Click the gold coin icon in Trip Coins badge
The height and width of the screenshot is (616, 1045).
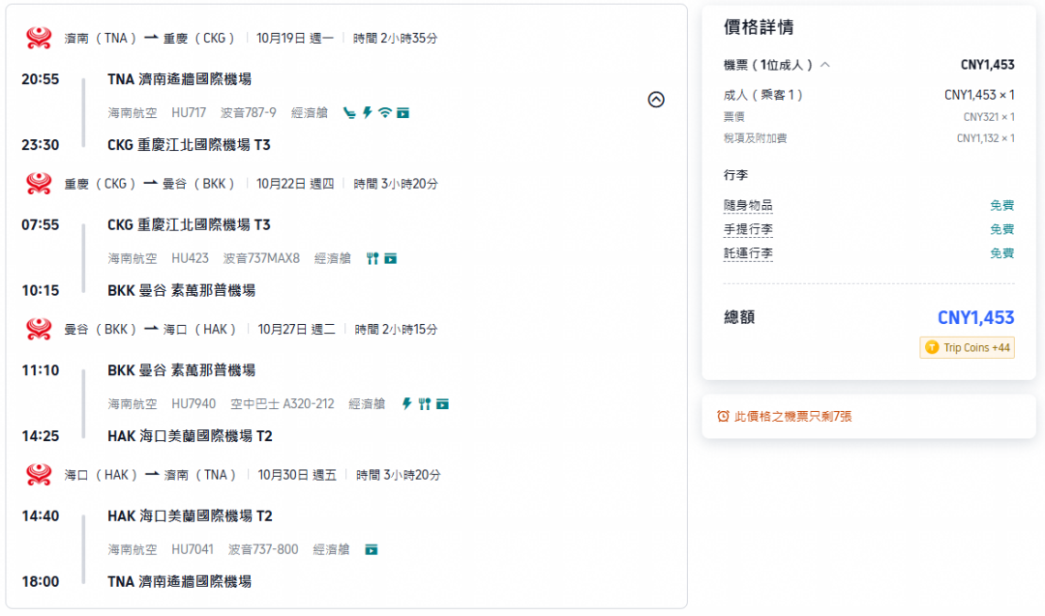(932, 347)
